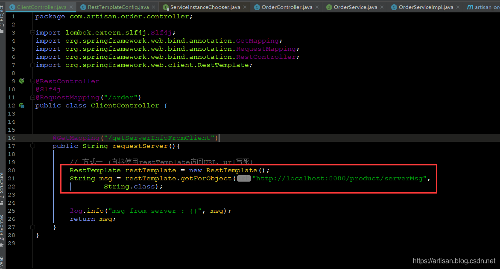Toggle the annotation fold marker at @RestController
The image size is (500, 269).
[x=32, y=81]
